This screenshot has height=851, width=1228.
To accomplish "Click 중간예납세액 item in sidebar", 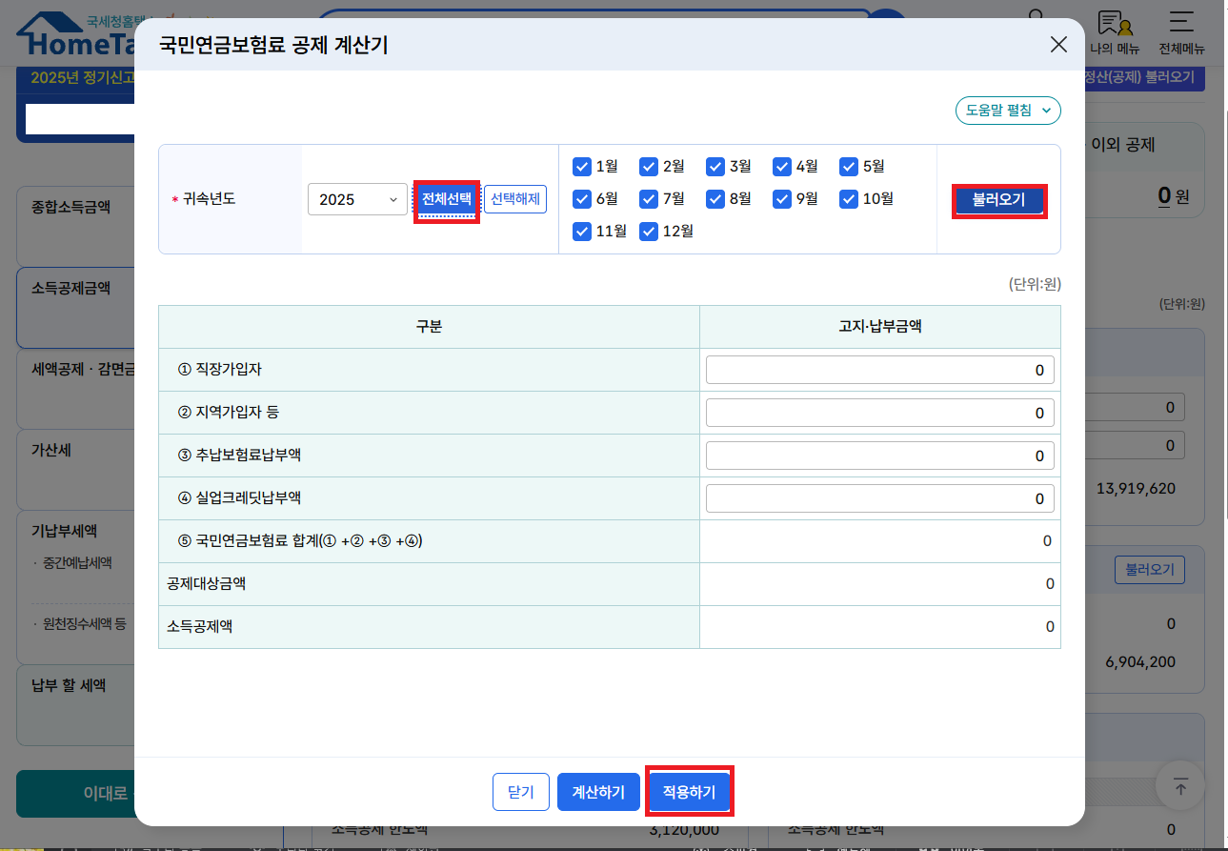I will [x=76, y=563].
